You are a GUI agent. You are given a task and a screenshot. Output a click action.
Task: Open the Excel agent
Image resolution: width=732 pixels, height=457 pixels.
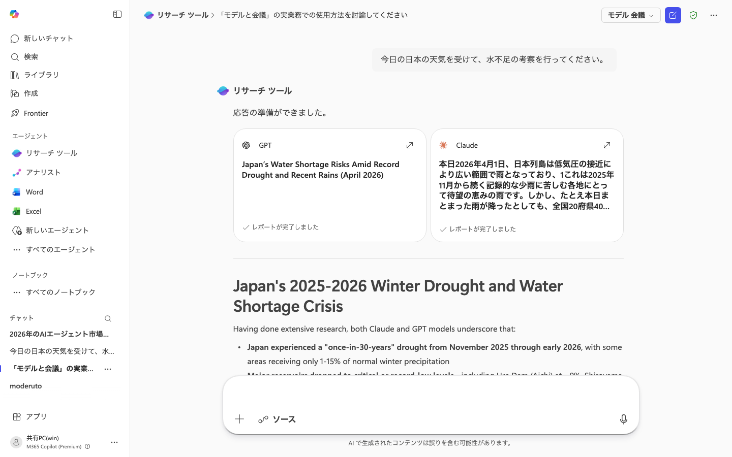click(34, 211)
